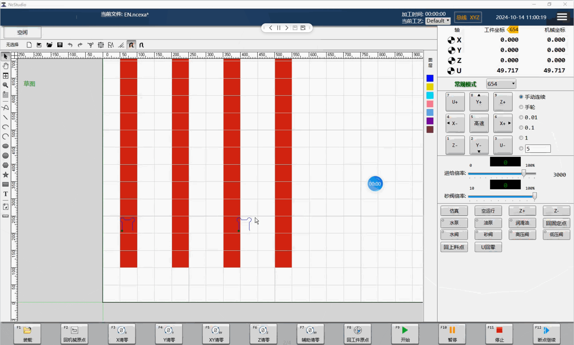The height and width of the screenshot is (345, 574).
Task: Click the F3 X清零 button
Action: pyautogui.click(x=122, y=334)
